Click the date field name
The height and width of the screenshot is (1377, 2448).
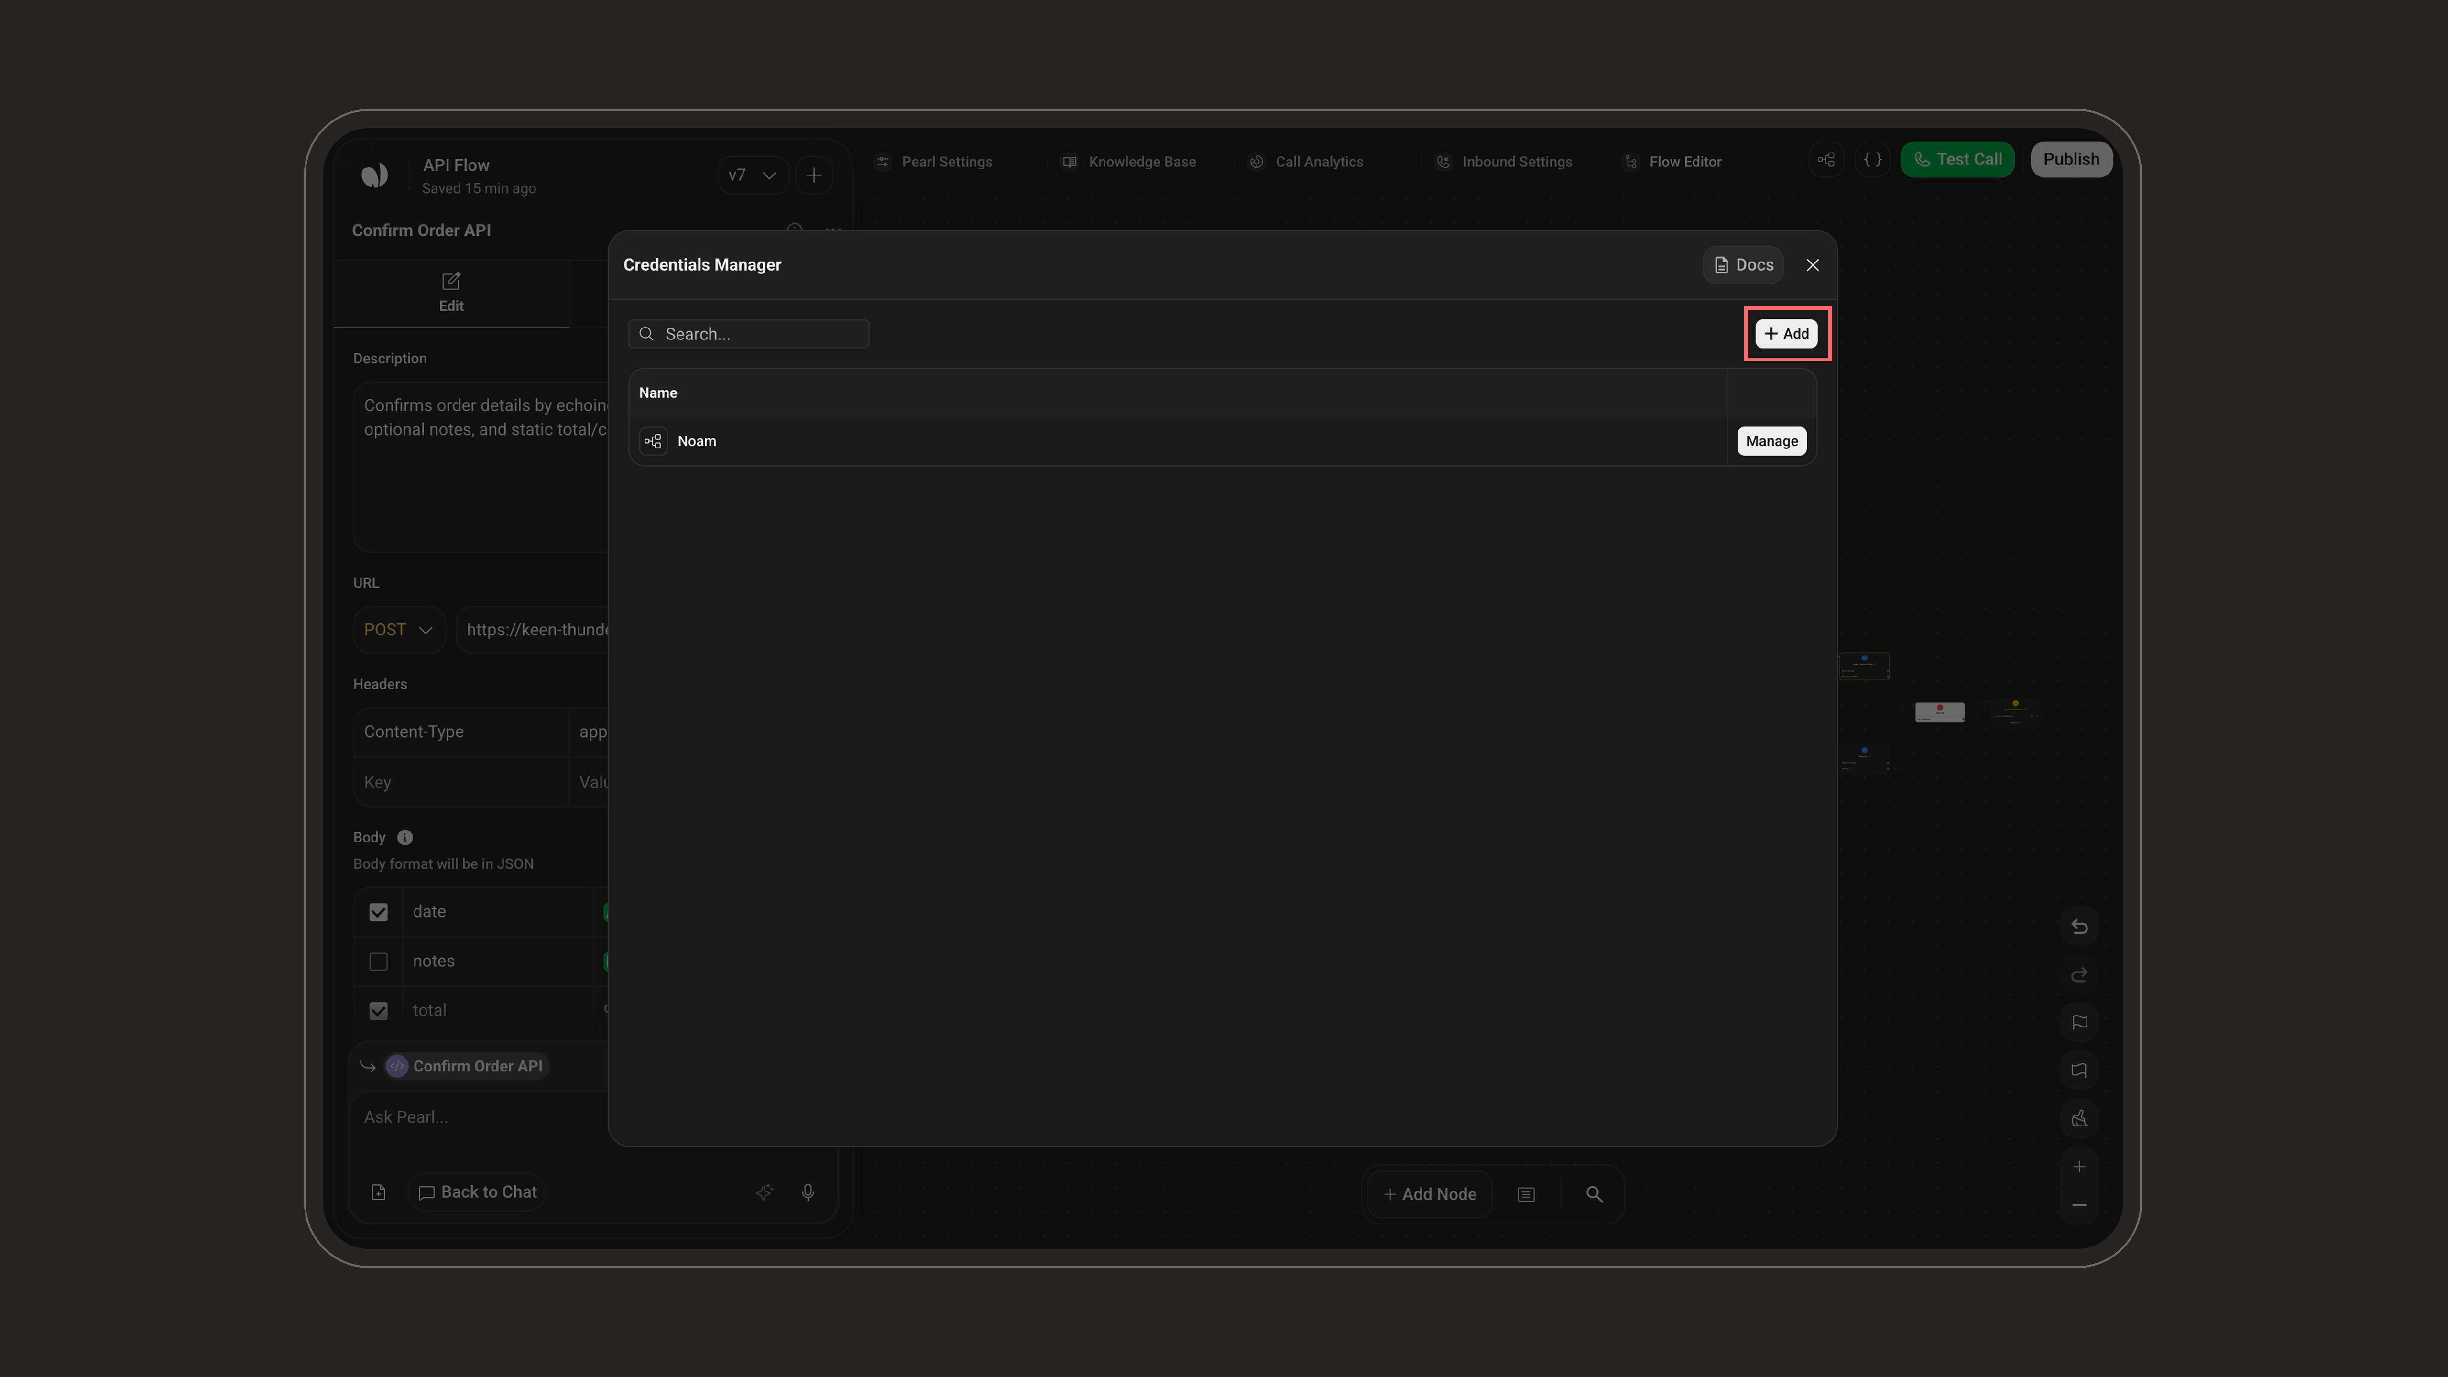[428, 911]
